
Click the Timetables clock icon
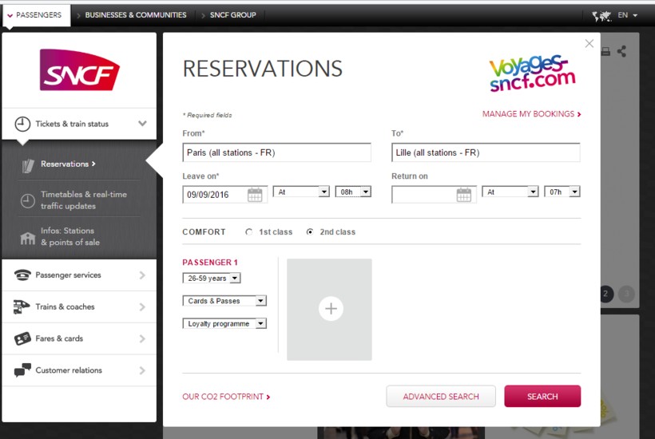click(28, 200)
